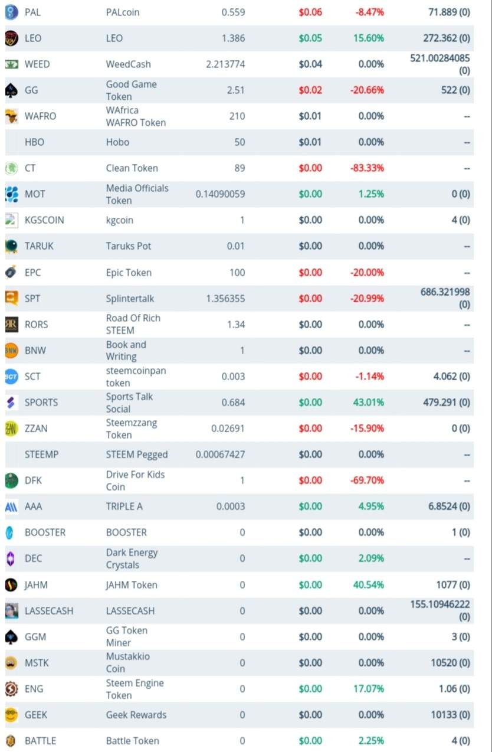492x752 pixels.
Task: Click the Dark Energy Crystals icon
Action: (x=11, y=558)
